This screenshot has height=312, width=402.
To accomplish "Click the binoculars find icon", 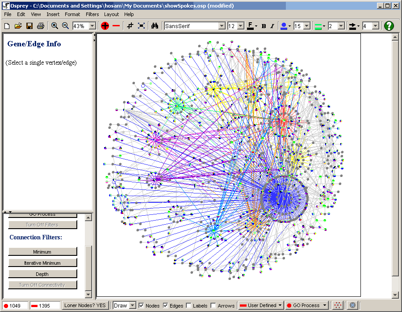I will pyautogui.click(x=155, y=26).
